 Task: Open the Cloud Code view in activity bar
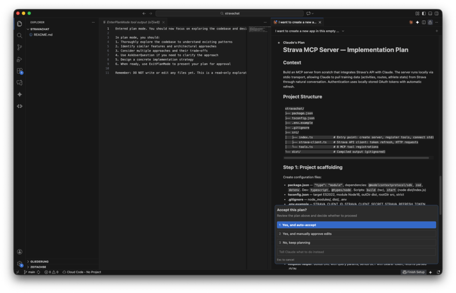click(20, 106)
